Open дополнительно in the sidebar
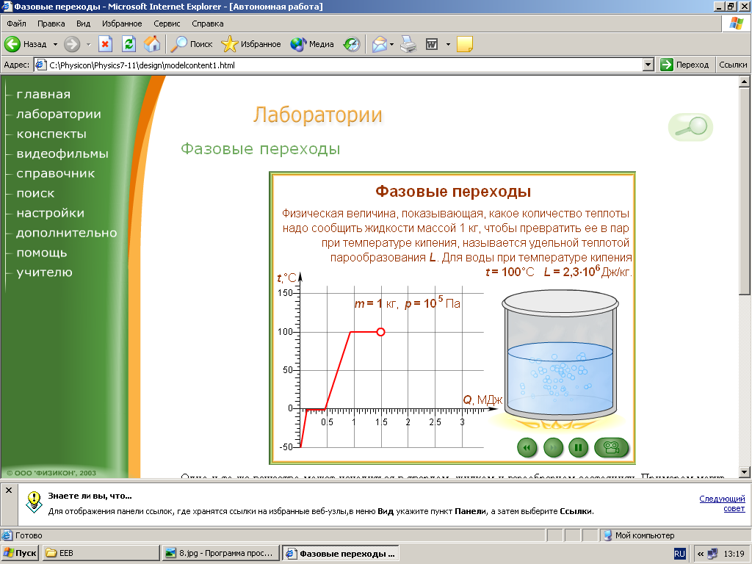Viewport: 752px width, 564px height. pos(67,233)
